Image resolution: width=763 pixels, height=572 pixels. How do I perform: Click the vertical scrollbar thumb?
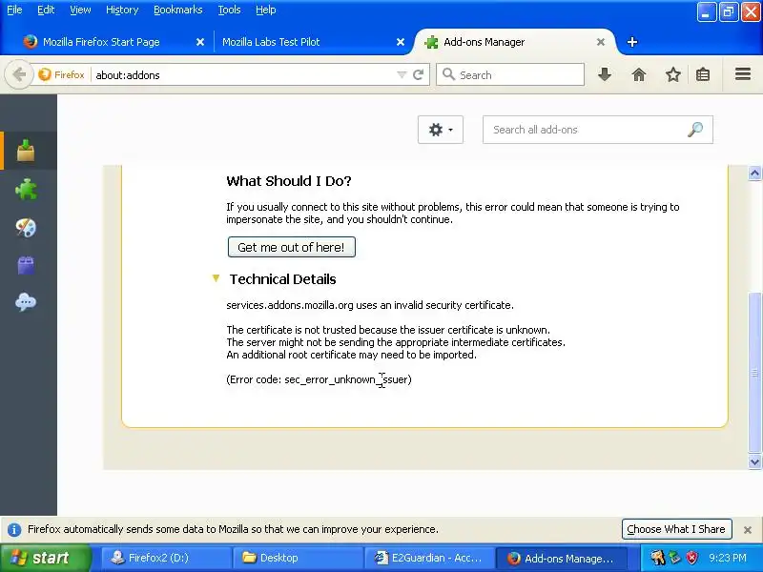(754, 373)
